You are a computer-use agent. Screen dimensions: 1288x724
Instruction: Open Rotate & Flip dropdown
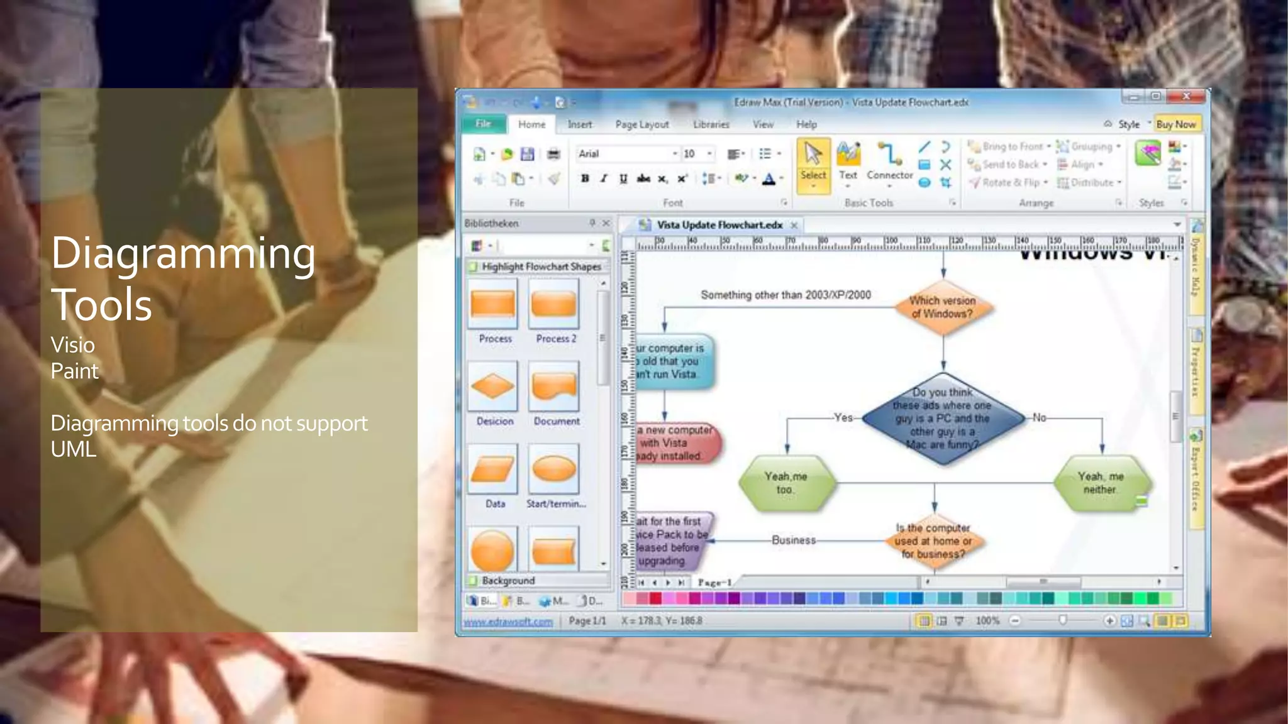pyautogui.click(x=1045, y=183)
